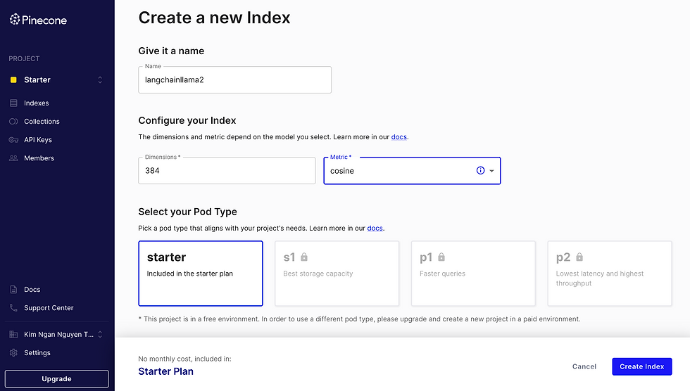Viewport: 690px width, 391px height.
Task: Open Docs via the document icon
Action: pyautogui.click(x=13, y=290)
